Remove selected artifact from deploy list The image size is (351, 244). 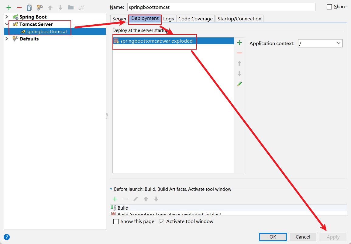pos(239,53)
